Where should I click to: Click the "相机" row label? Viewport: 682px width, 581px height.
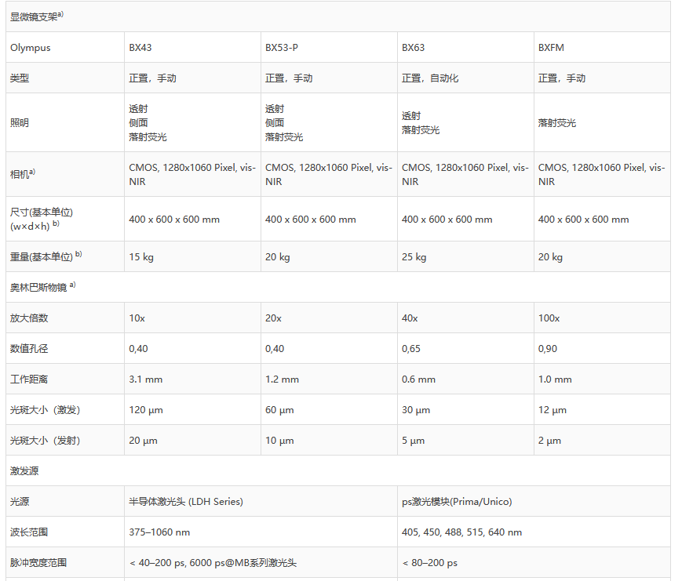pos(23,174)
